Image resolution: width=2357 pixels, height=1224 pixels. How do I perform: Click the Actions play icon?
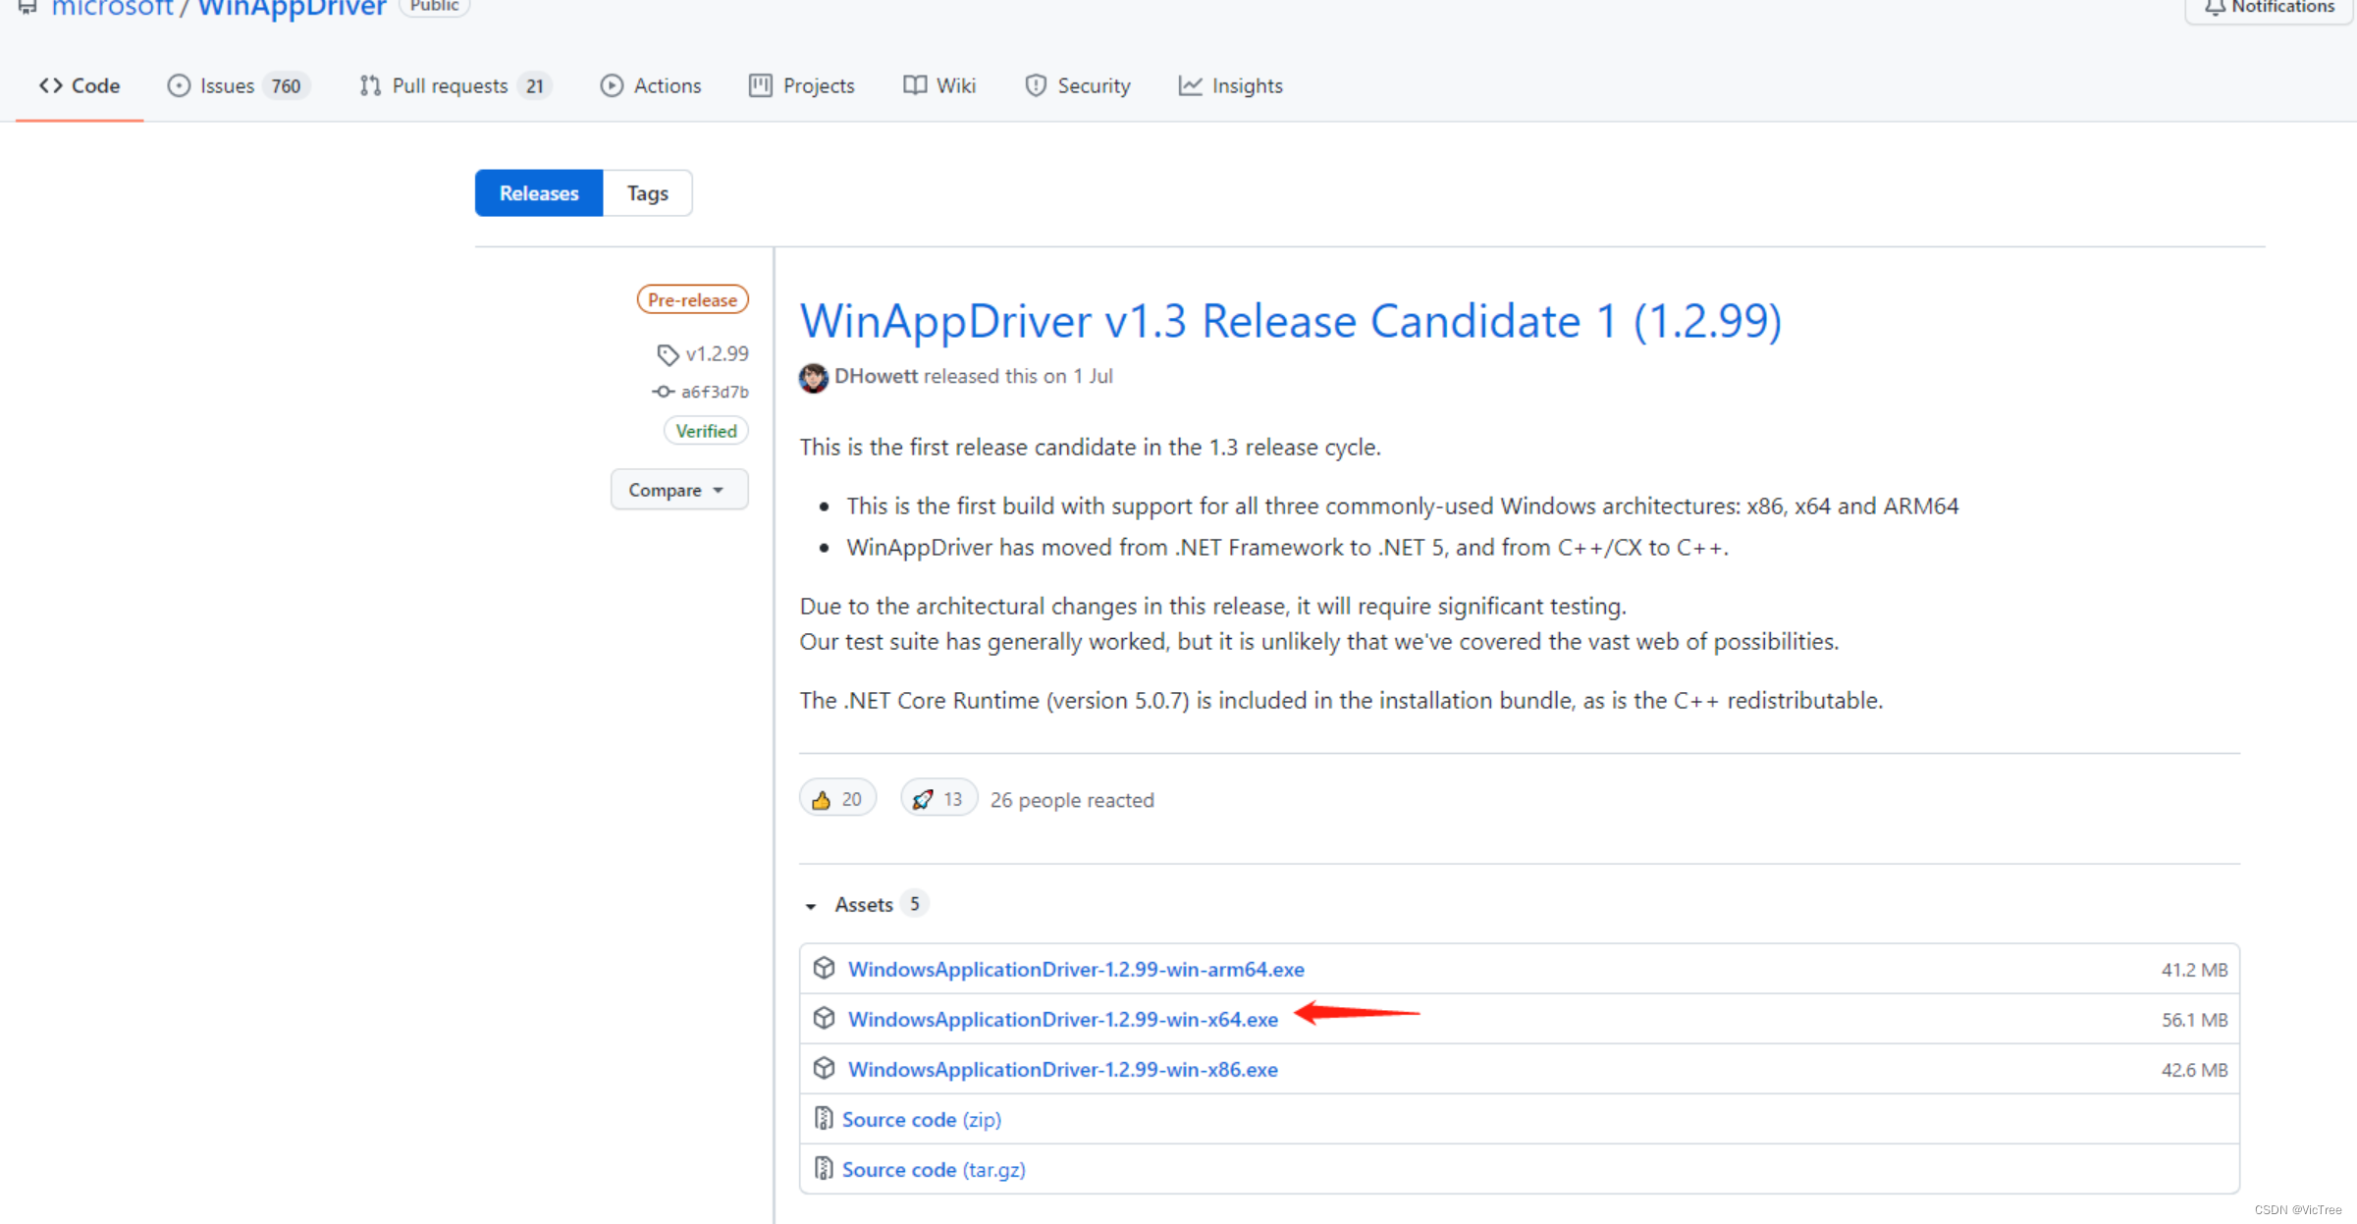(x=612, y=85)
